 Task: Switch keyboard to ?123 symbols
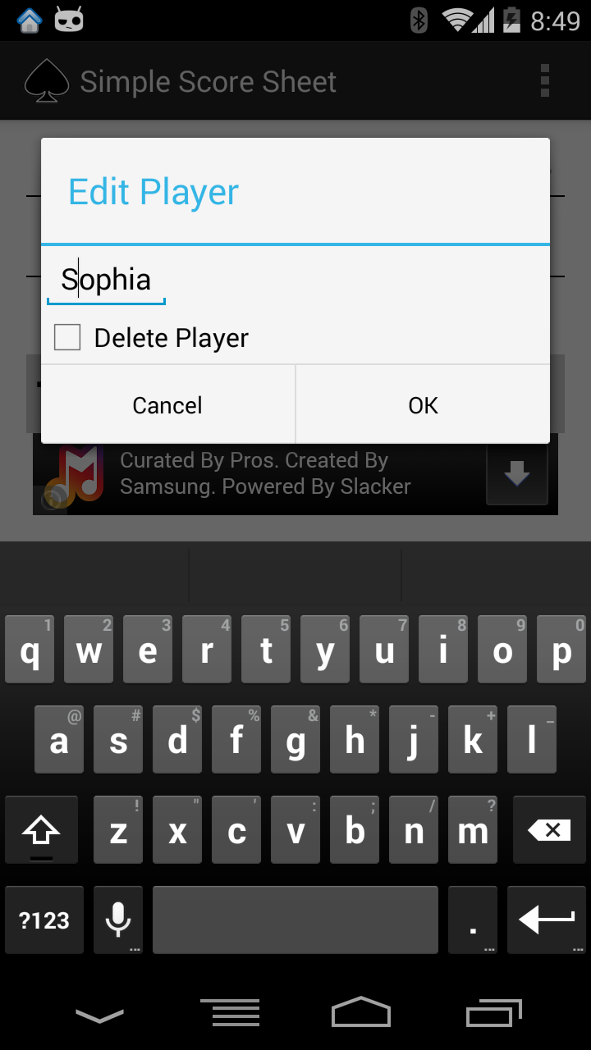click(44, 920)
